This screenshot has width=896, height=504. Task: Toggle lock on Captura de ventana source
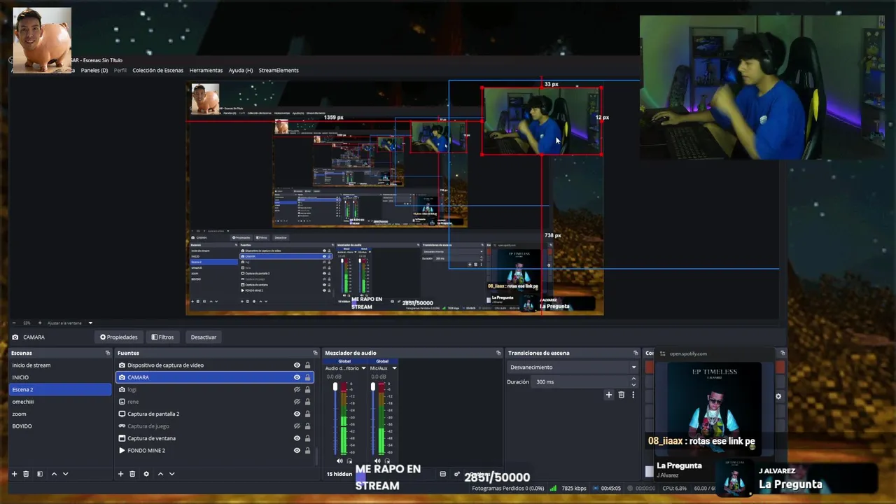tap(307, 438)
